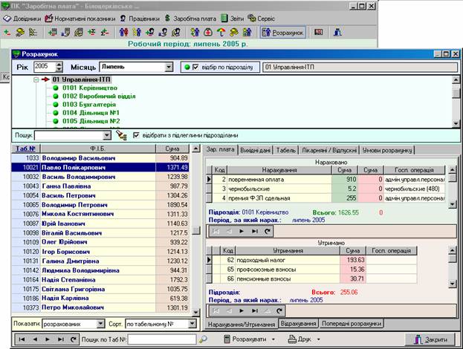Sort by the Таб.№ column header

pos(25,149)
